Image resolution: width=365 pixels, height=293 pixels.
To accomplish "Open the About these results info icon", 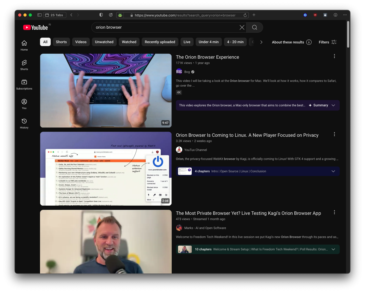I will pyautogui.click(x=309, y=42).
